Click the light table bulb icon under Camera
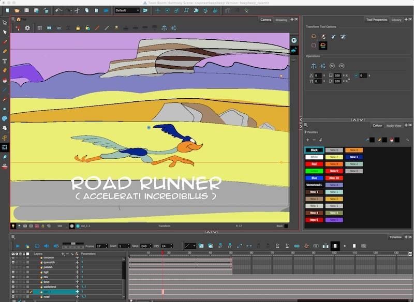The width and height of the screenshot is (414, 302). tap(13, 226)
